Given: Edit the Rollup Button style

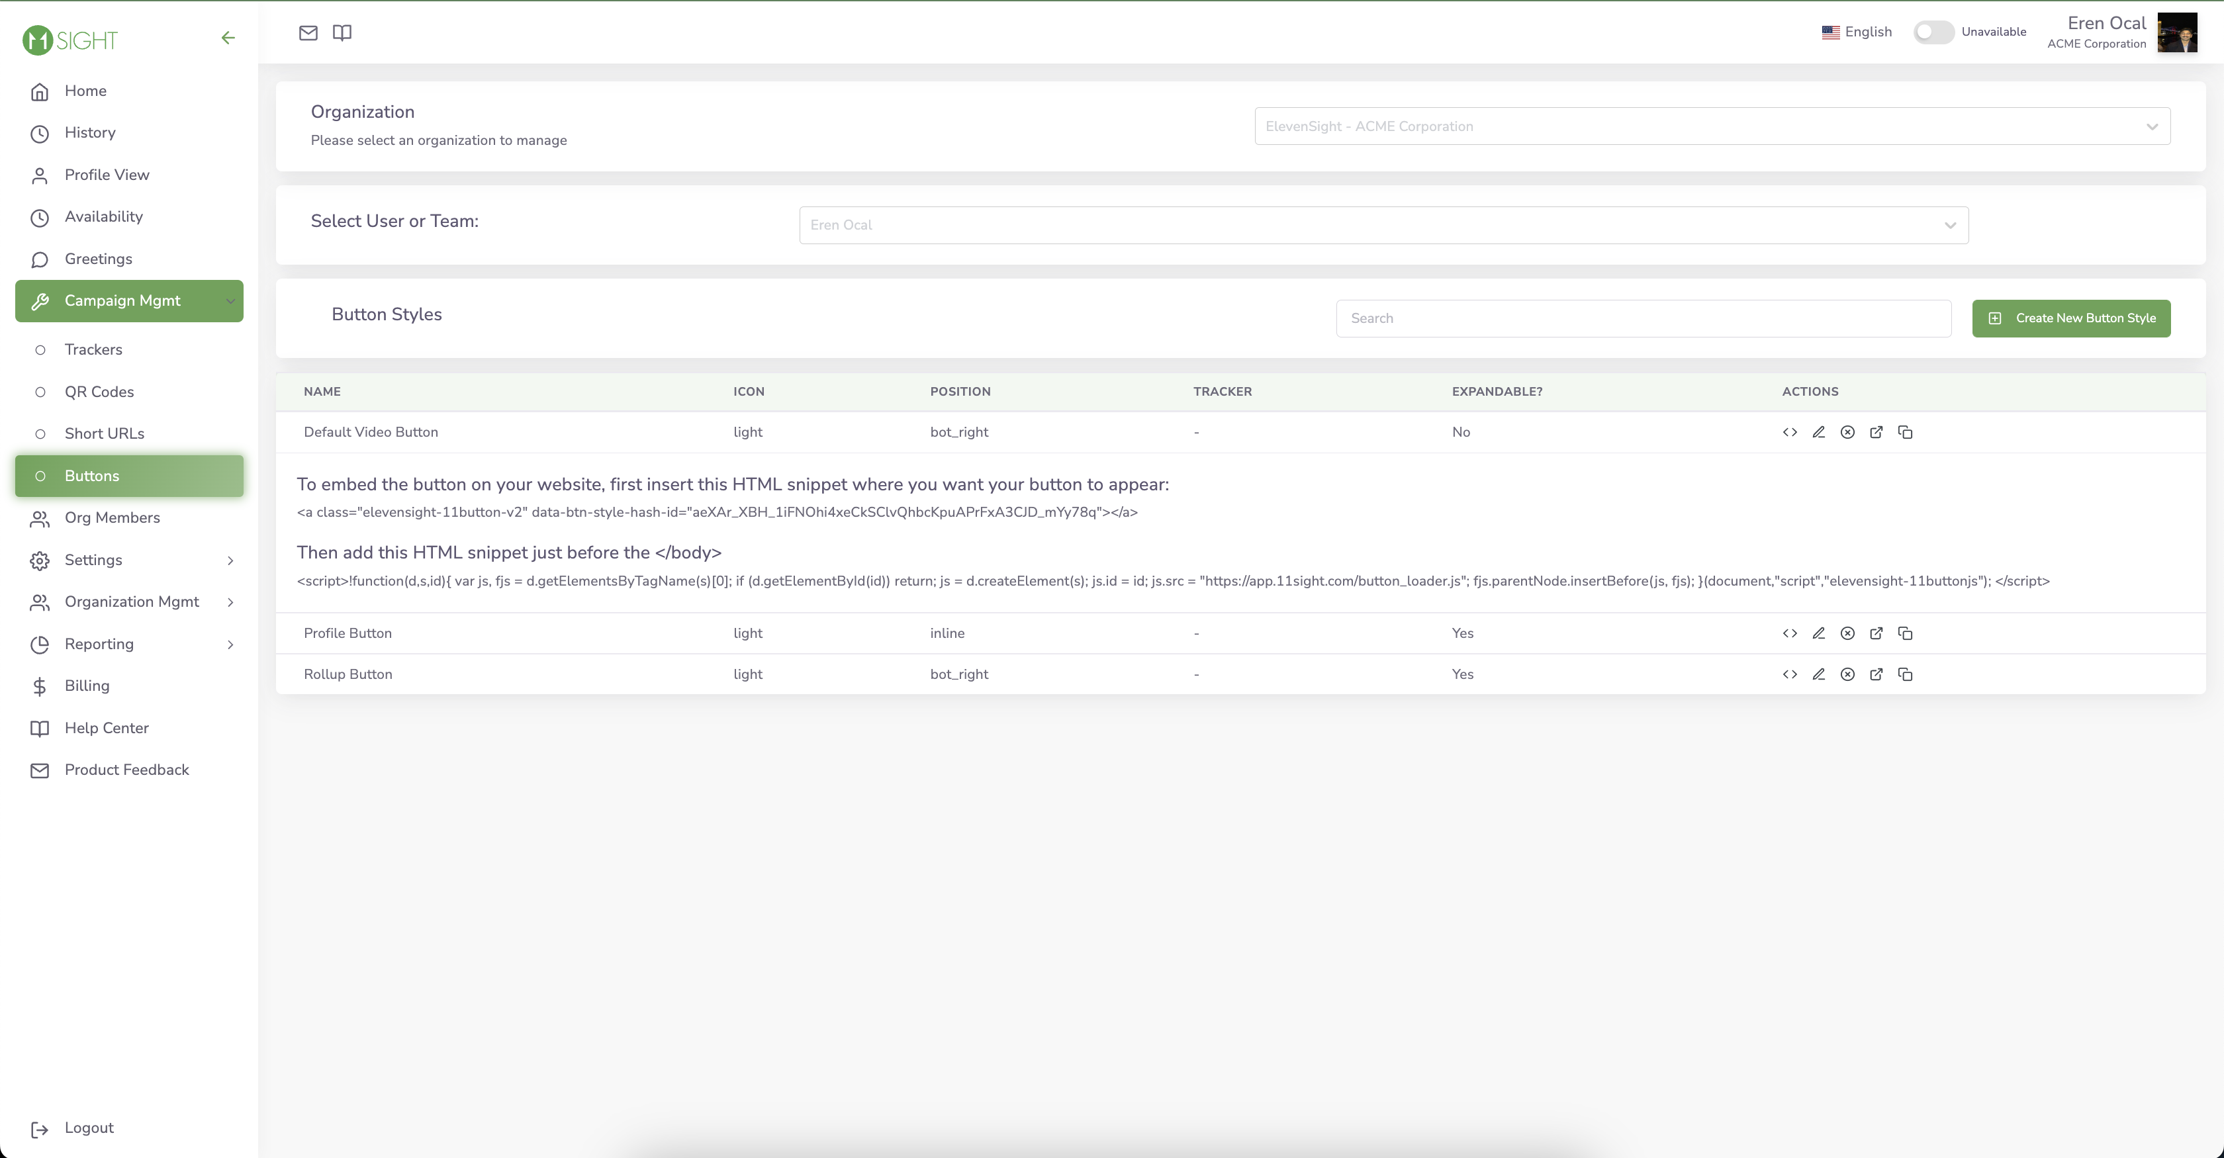Looking at the screenshot, I should pos(1818,675).
